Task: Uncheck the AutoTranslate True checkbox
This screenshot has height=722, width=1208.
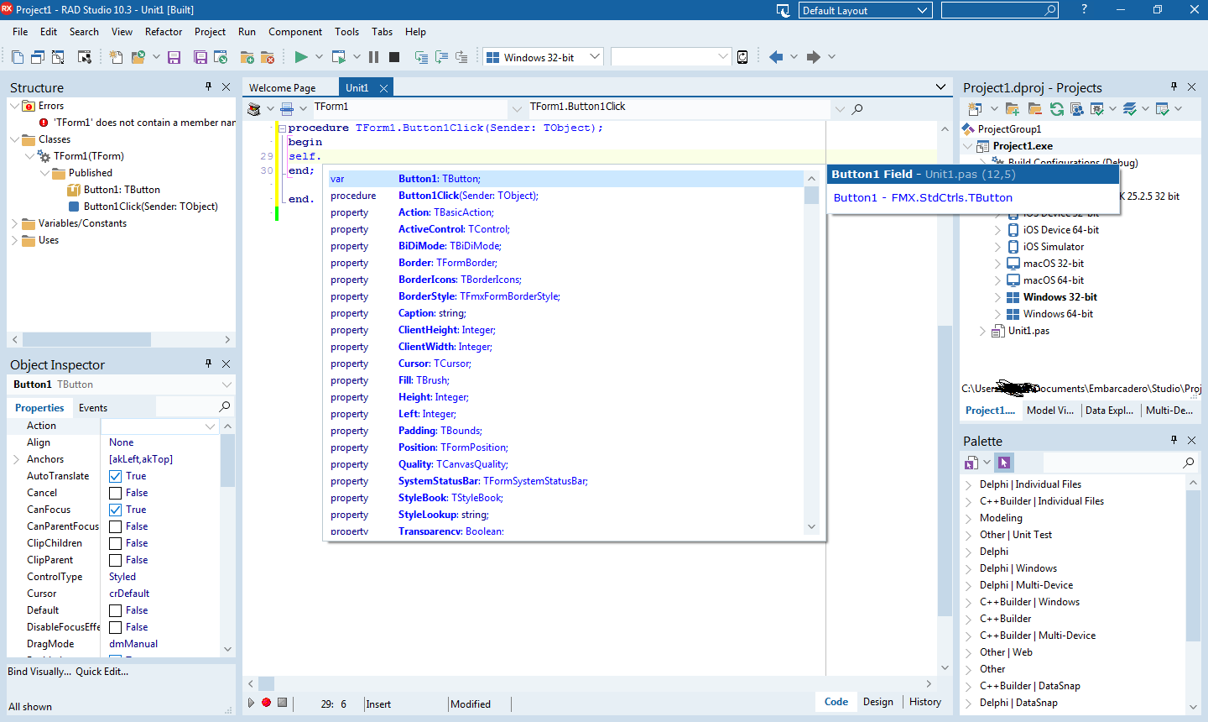Action: [x=116, y=476]
